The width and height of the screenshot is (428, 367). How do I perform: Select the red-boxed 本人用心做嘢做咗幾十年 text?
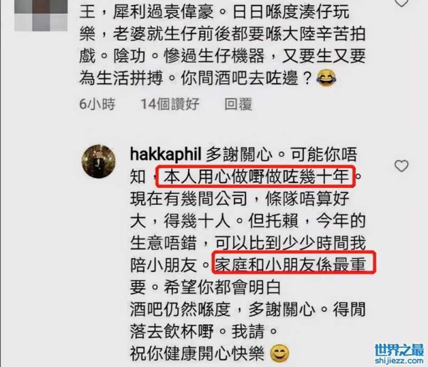256,177
